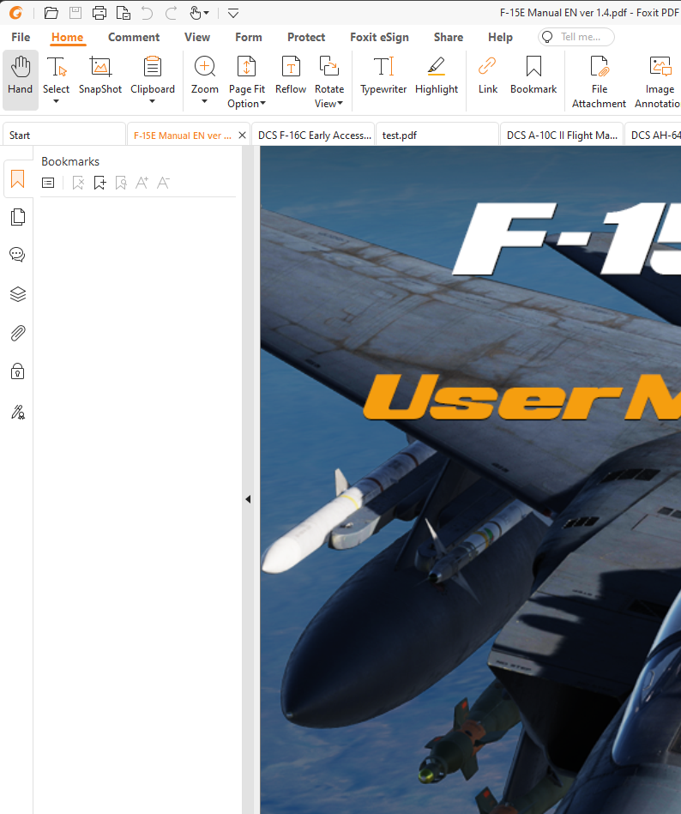
Task: Open Page Fit Option menu
Action: 246,82
